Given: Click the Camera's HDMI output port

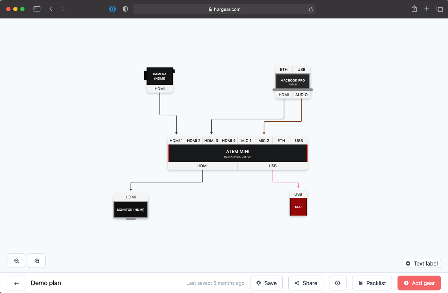Looking at the screenshot, I should click(x=160, y=89).
